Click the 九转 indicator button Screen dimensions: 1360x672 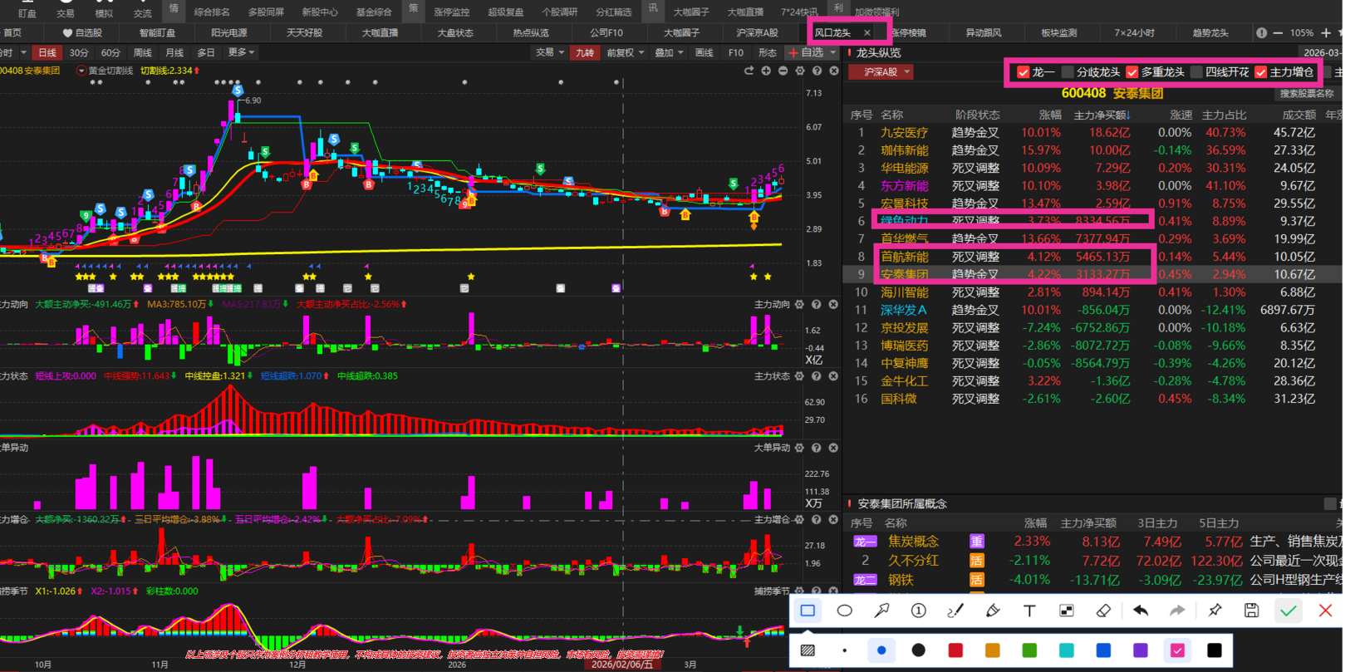(585, 52)
